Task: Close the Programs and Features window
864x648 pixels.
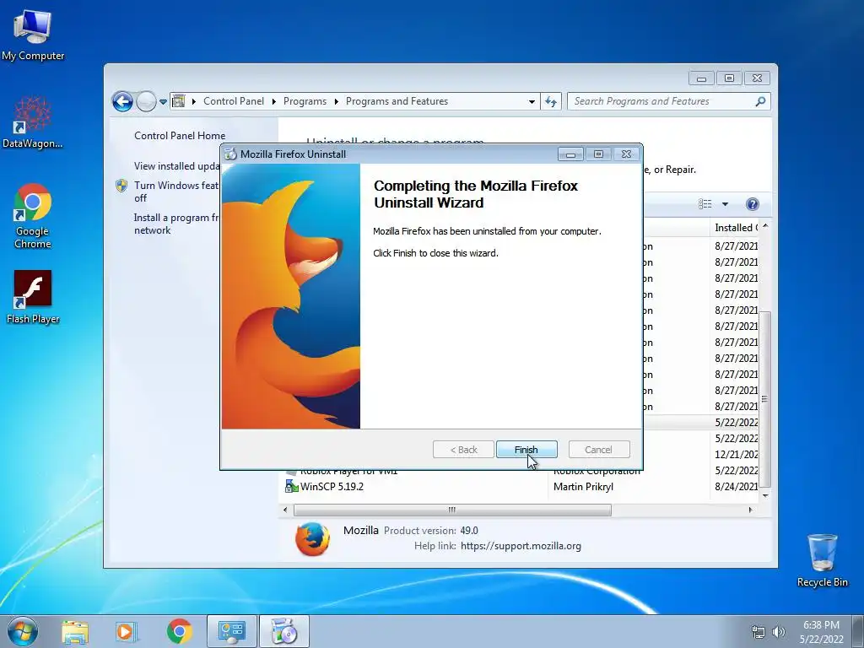Action: tap(757, 78)
